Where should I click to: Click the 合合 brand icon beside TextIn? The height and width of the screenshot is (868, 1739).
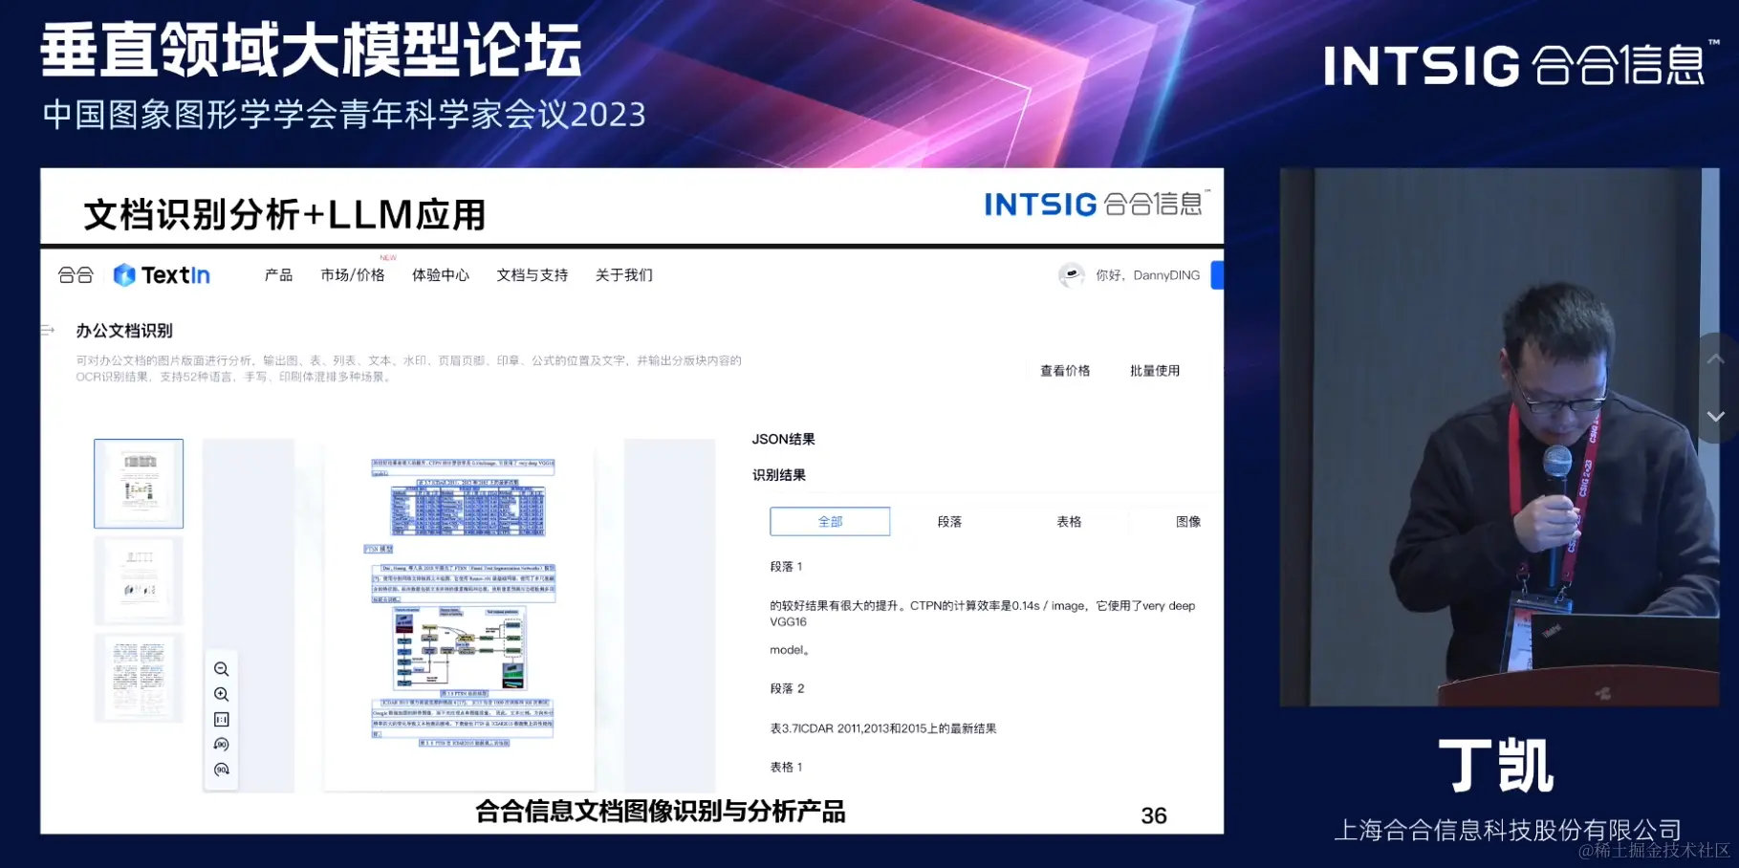(76, 275)
